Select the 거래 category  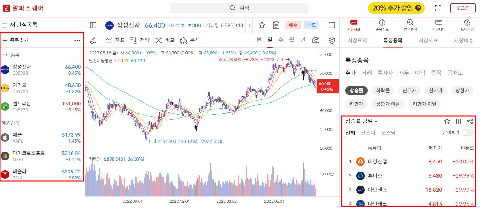(x=367, y=73)
